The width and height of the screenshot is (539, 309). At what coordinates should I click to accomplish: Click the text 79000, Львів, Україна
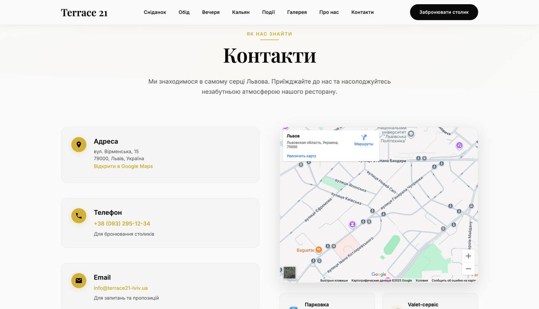pos(119,159)
